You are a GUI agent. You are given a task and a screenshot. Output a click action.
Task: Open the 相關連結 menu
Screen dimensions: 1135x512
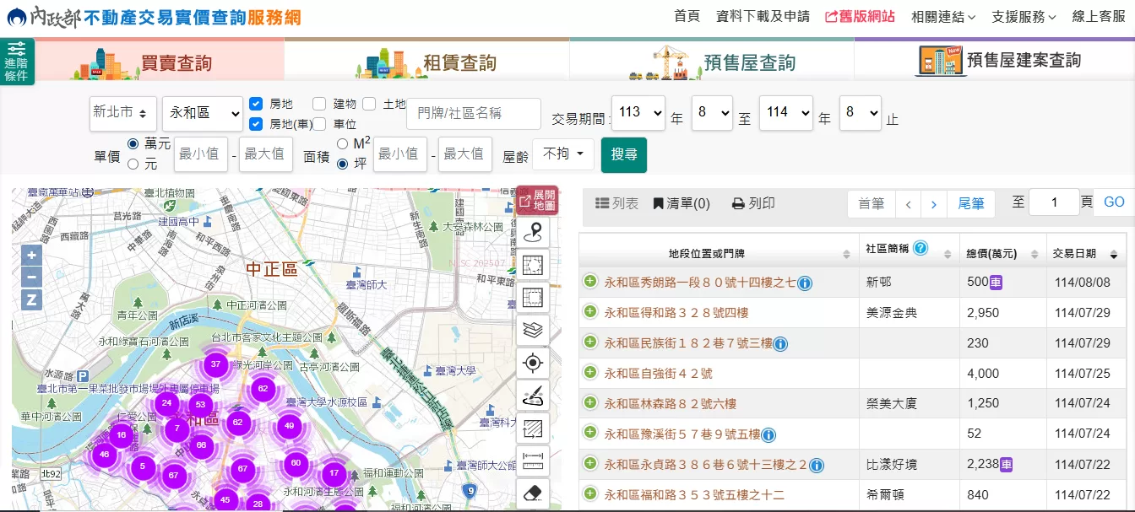tap(942, 17)
